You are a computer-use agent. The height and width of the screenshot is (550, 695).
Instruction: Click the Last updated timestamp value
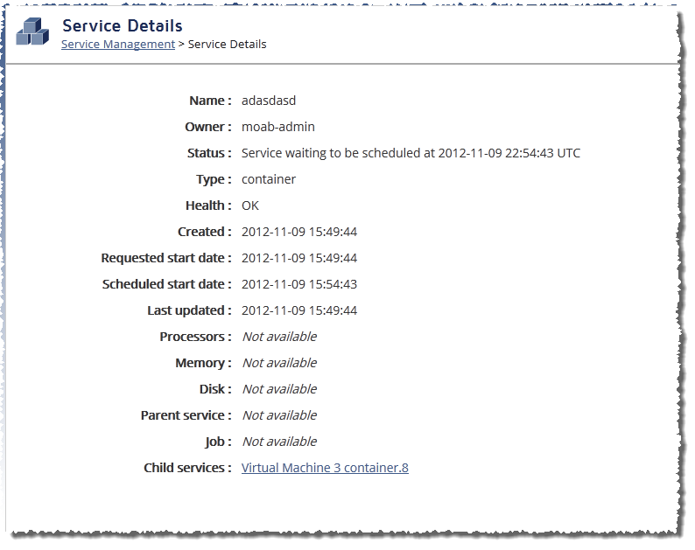(x=299, y=310)
